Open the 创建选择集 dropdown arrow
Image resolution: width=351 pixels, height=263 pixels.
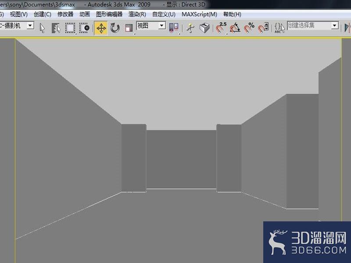[335, 25]
